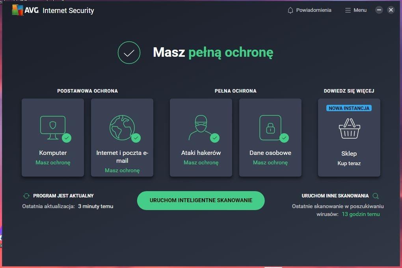Click the Uruchom inne skanowania link text
This screenshot has height=268, width=402.
(335, 196)
